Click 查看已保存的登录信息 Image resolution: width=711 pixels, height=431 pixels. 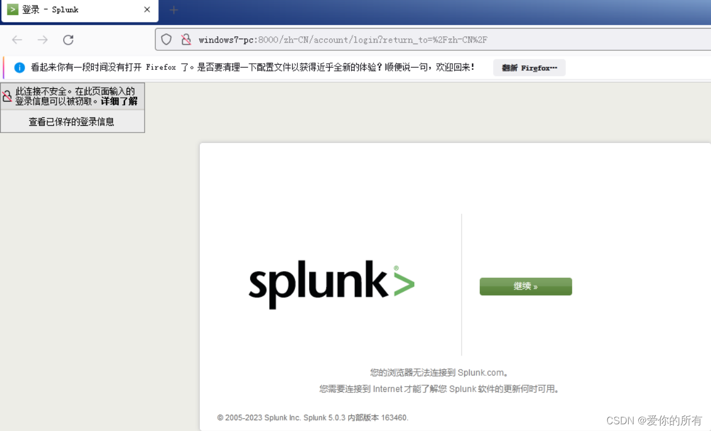point(72,121)
